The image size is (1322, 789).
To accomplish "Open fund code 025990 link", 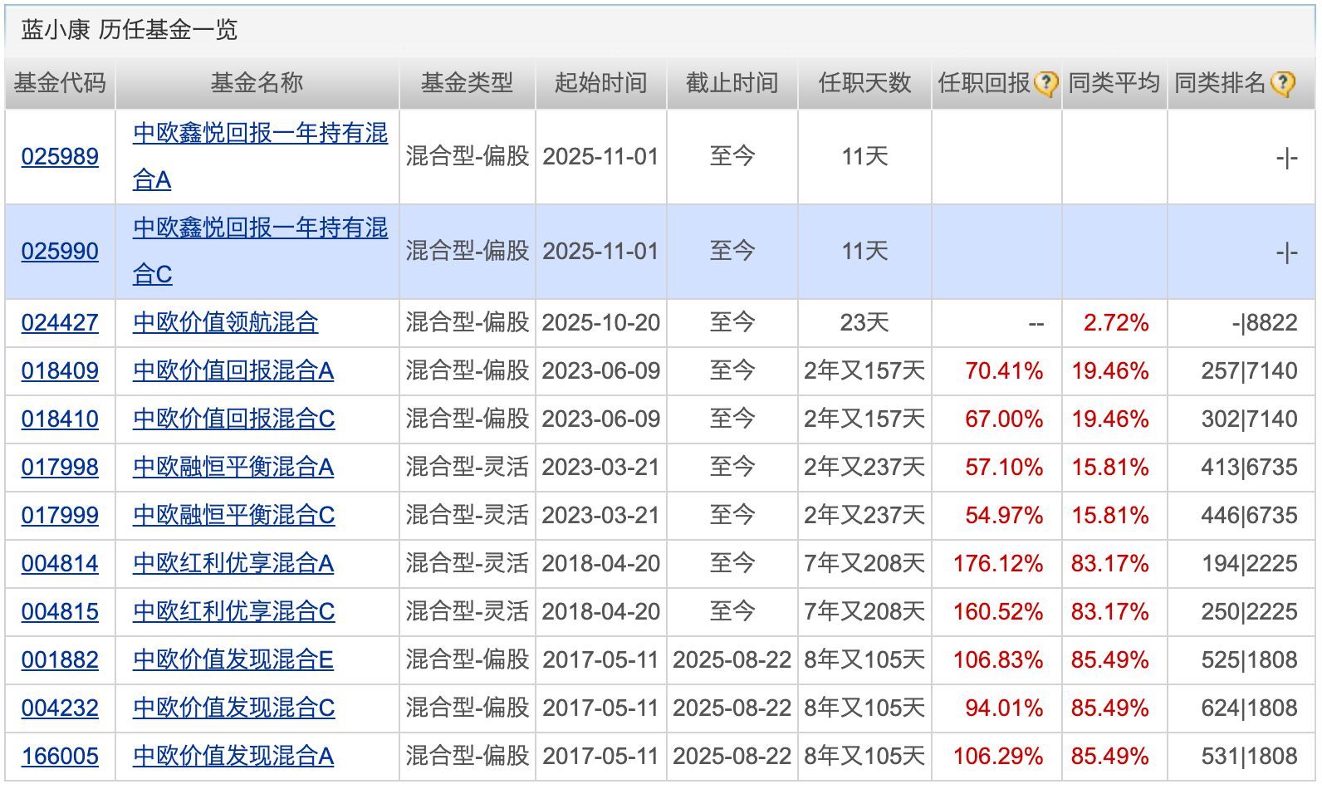I will coord(60,251).
